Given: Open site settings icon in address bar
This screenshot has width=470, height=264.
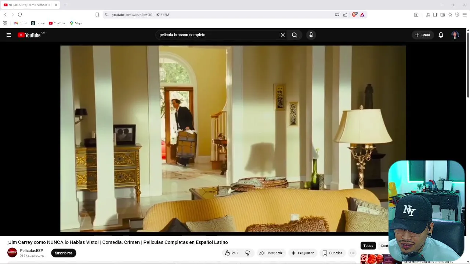Looking at the screenshot, I should point(106,15).
